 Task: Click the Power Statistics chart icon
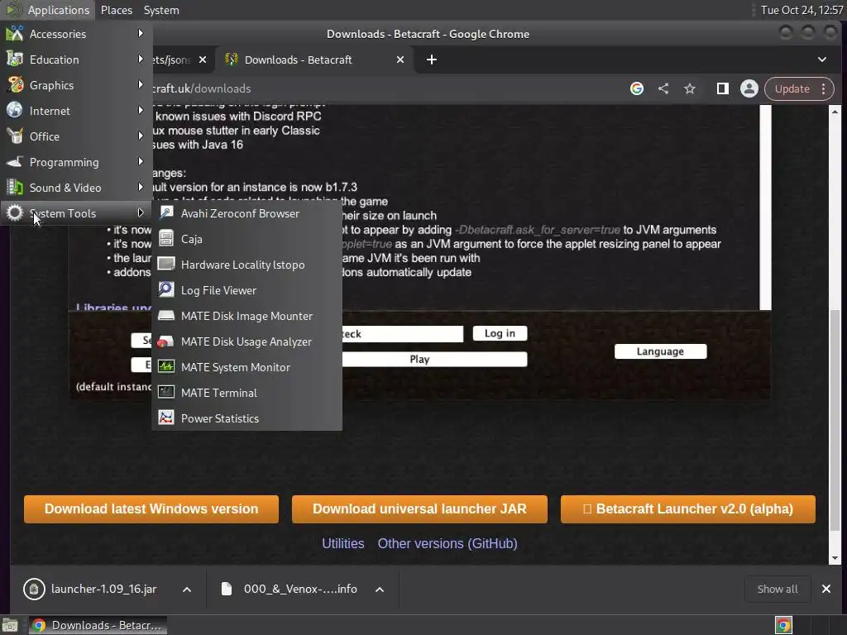click(165, 418)
